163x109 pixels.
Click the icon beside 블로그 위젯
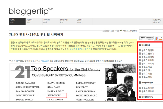click(x=140, y=74)
